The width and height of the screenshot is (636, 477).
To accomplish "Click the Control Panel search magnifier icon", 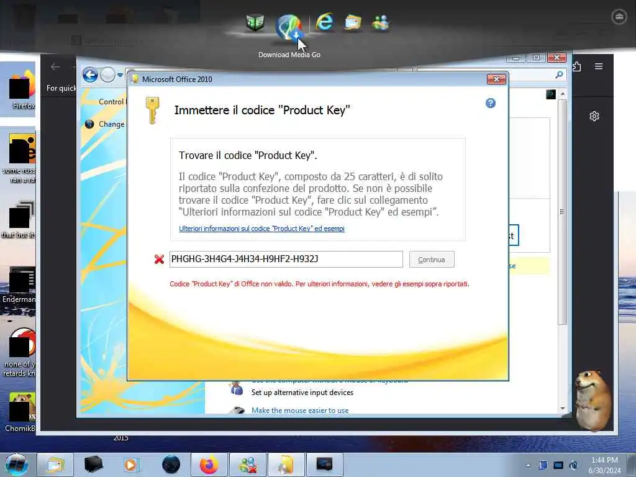I will coord(559,75).
